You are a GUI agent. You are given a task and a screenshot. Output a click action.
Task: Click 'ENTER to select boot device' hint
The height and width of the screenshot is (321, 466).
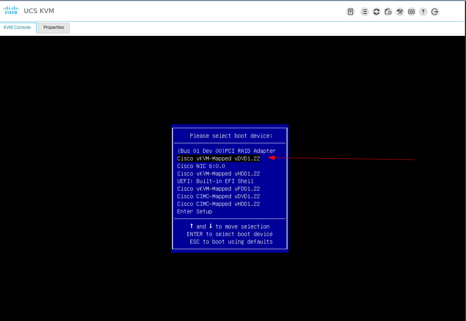pyautogui.click(x=230, y=234)
